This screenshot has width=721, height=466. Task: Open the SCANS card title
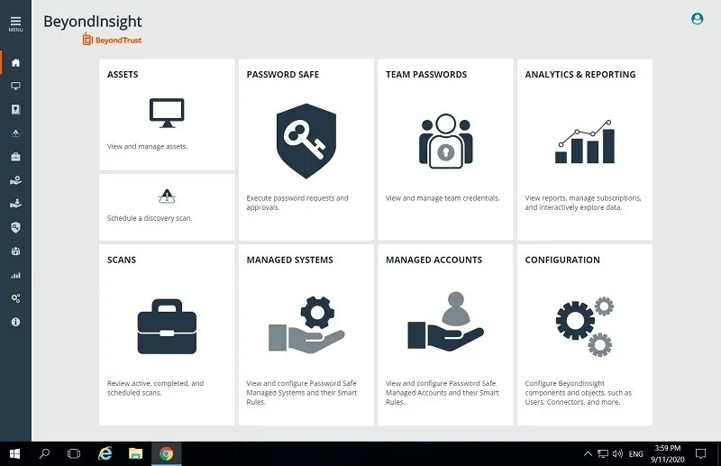(122, 260)
